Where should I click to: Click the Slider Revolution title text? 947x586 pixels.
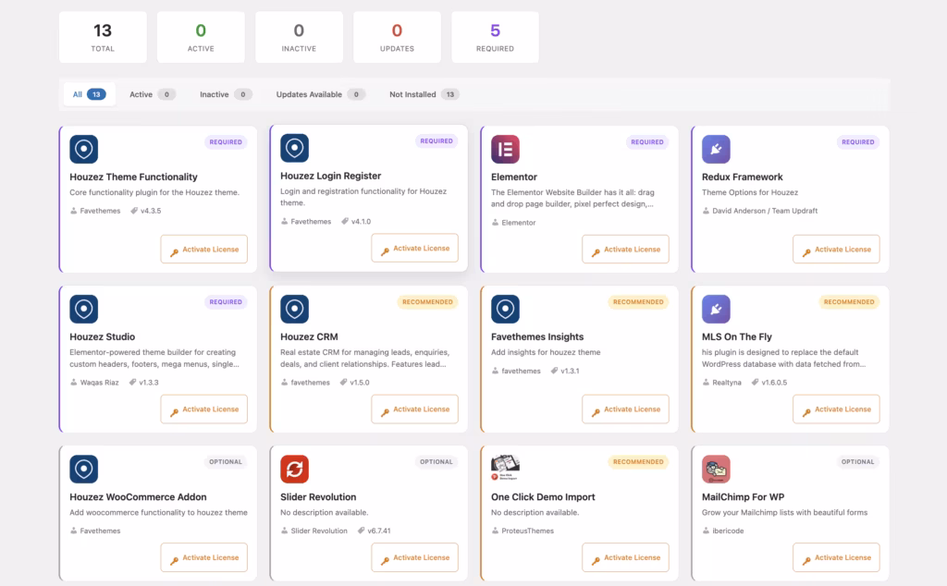click(318, 496)
